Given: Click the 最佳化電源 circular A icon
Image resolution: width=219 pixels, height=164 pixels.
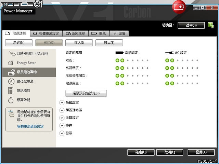Looking at the screenshot, I should point(11,81).
